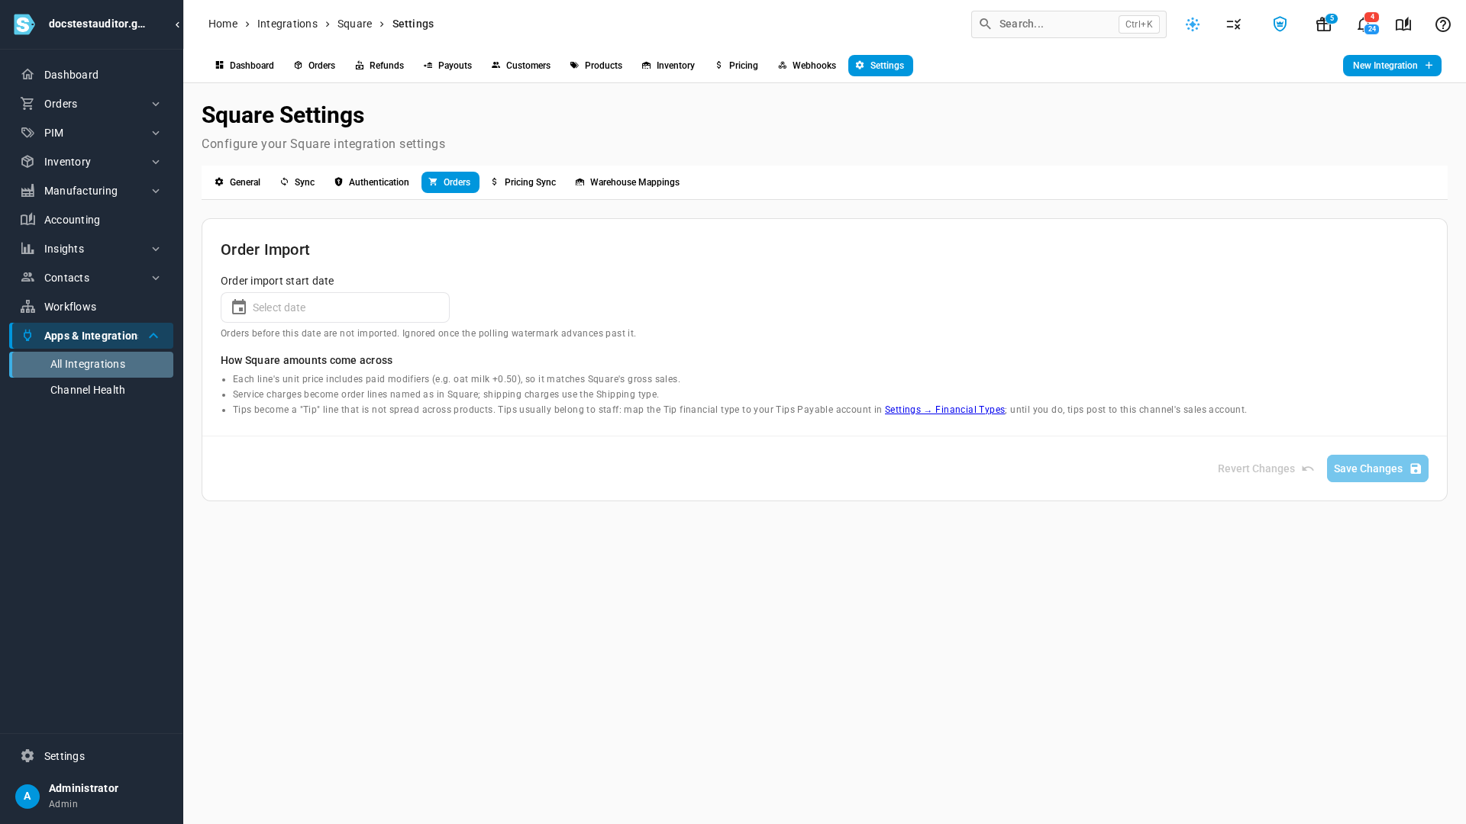Go to the Payouts tab
Viewport: 1466px width, 824px height.
coord(447,66)
